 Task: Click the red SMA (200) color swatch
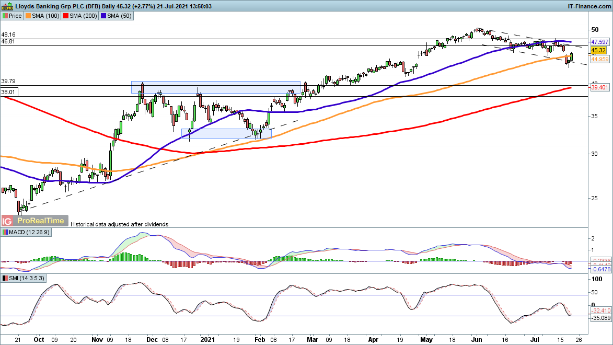coord(66,16)
